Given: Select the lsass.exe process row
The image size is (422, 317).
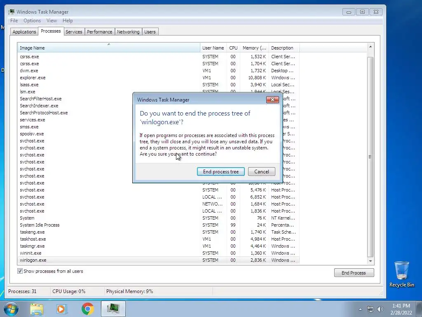Looking at the screenshot, I should pyautogui.click(x=158, y=85).
